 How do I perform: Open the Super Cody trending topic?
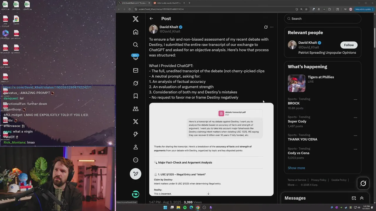tap(297, 121)
